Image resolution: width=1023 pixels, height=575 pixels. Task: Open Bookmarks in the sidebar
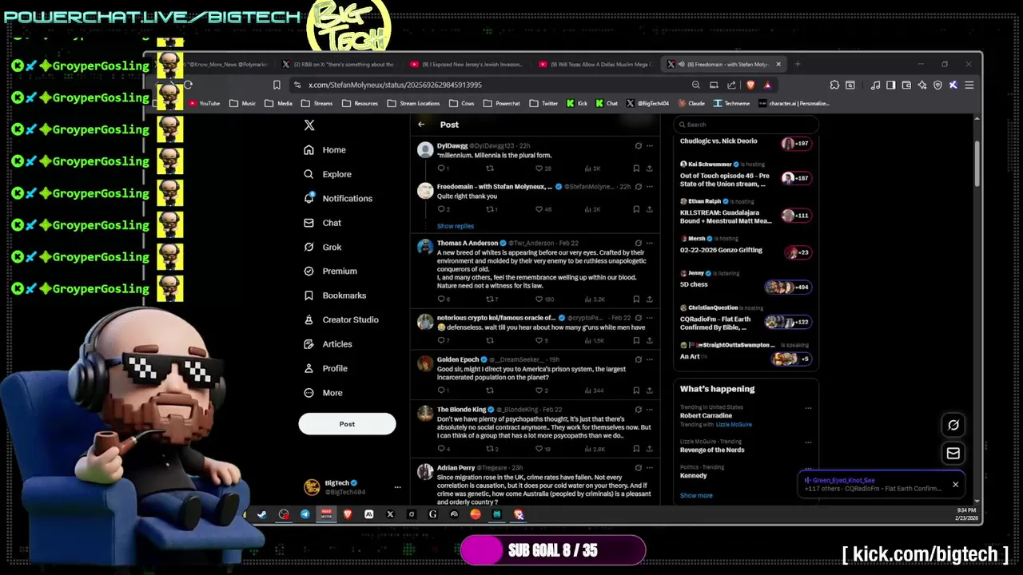click(x=335, y=295)
